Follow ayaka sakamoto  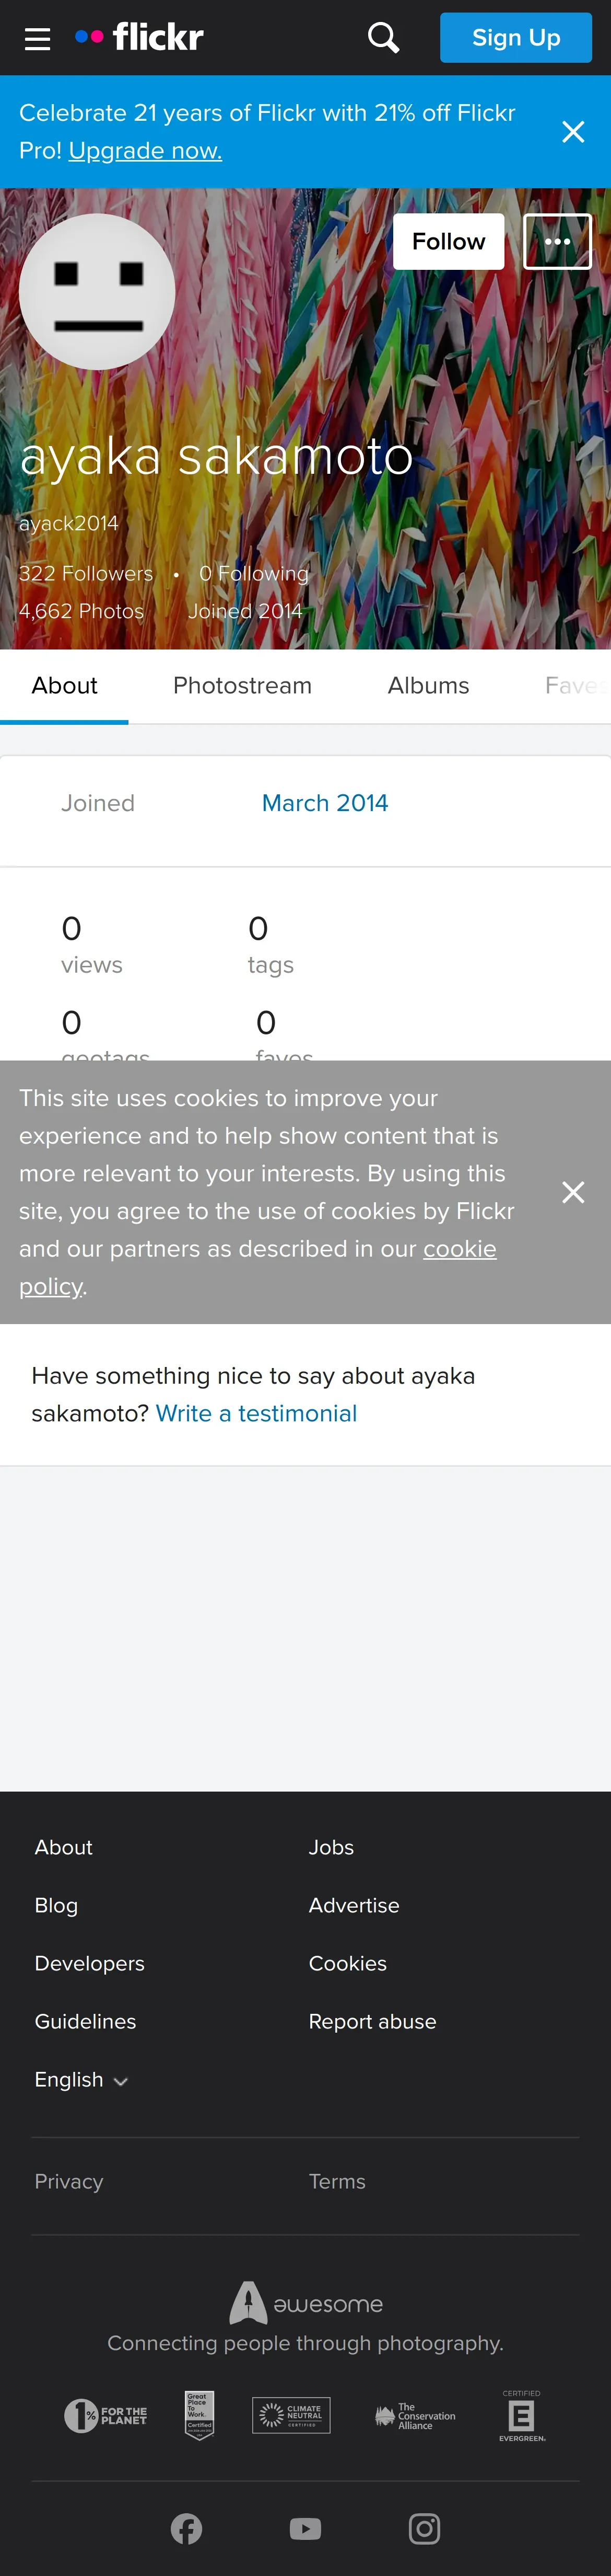click(x=448, y=242)
